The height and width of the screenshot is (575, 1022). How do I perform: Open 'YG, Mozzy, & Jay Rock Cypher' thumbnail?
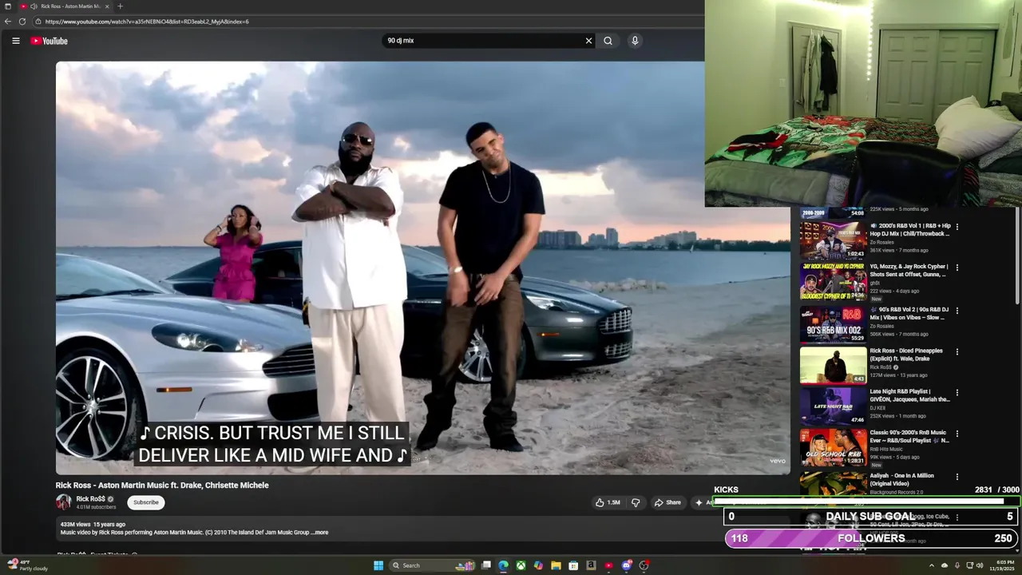(x=833, y=281)
